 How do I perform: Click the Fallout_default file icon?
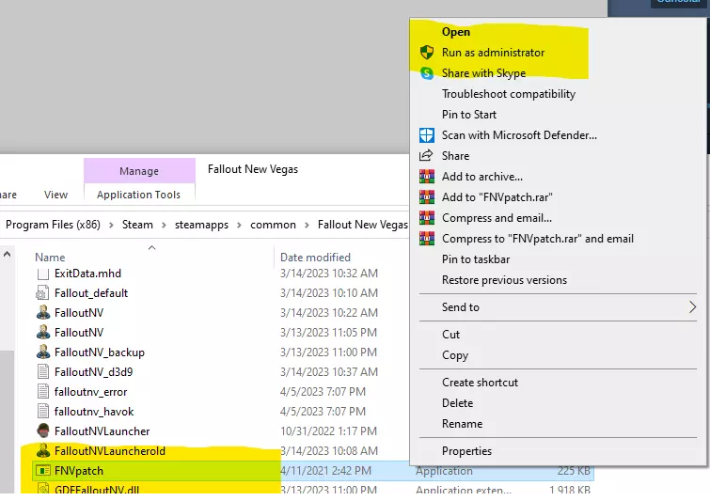point(42,293)
